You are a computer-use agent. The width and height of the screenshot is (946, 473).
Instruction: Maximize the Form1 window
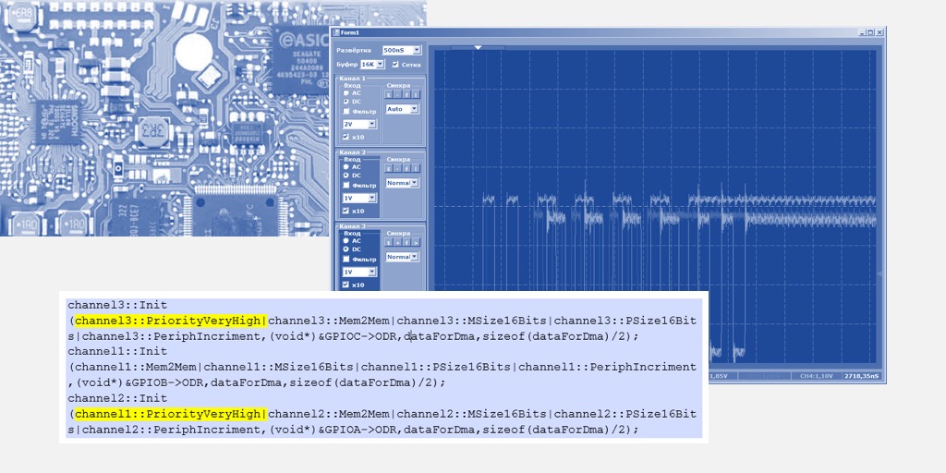pyautogui.click(x=870, y=32)
